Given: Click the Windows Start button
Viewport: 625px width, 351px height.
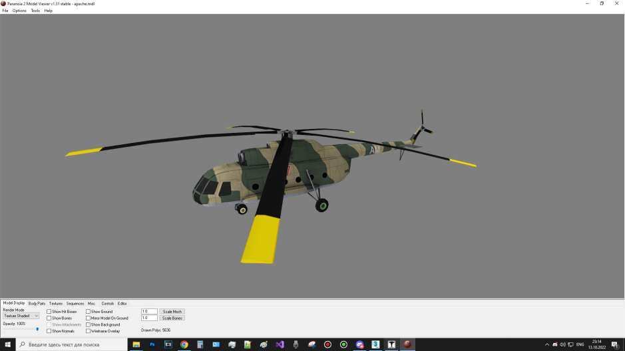Looking at the screenshot, I should point(7,344).
